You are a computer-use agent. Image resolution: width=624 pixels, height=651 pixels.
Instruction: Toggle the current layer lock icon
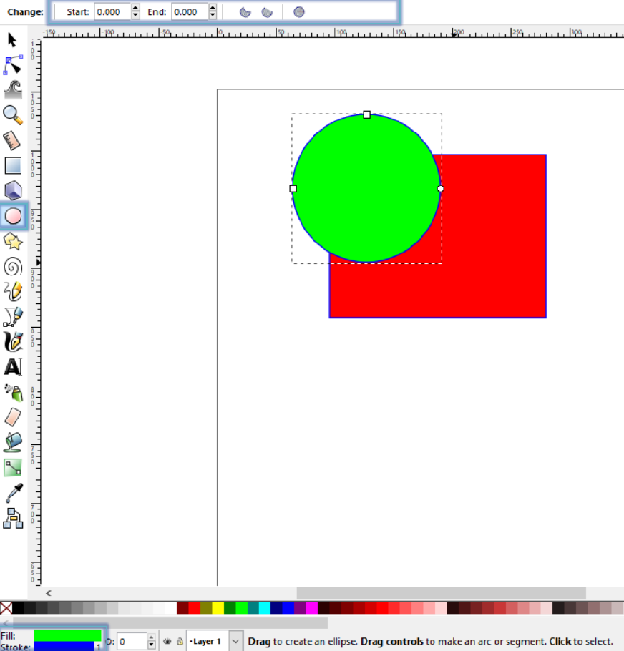(180, 642)
